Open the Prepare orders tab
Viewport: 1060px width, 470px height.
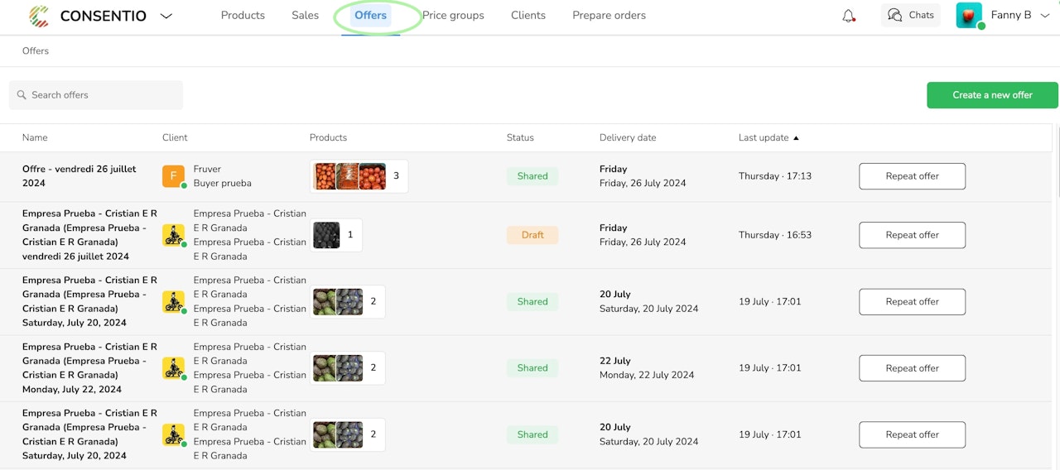(609, 16)
